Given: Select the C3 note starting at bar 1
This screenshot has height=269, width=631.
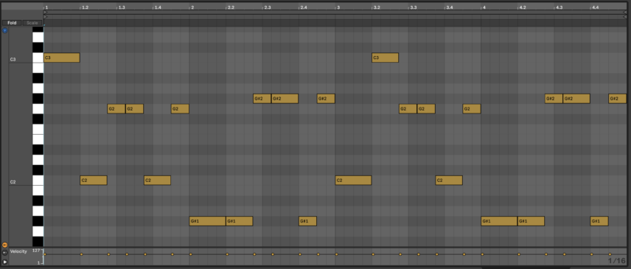Looking at the screenshot, I should click(62, 57).
